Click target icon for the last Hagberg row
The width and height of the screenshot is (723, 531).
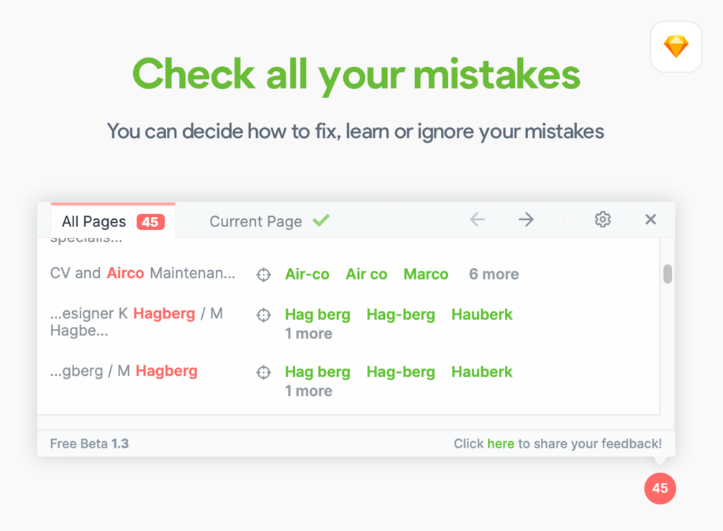click(263, 372)
